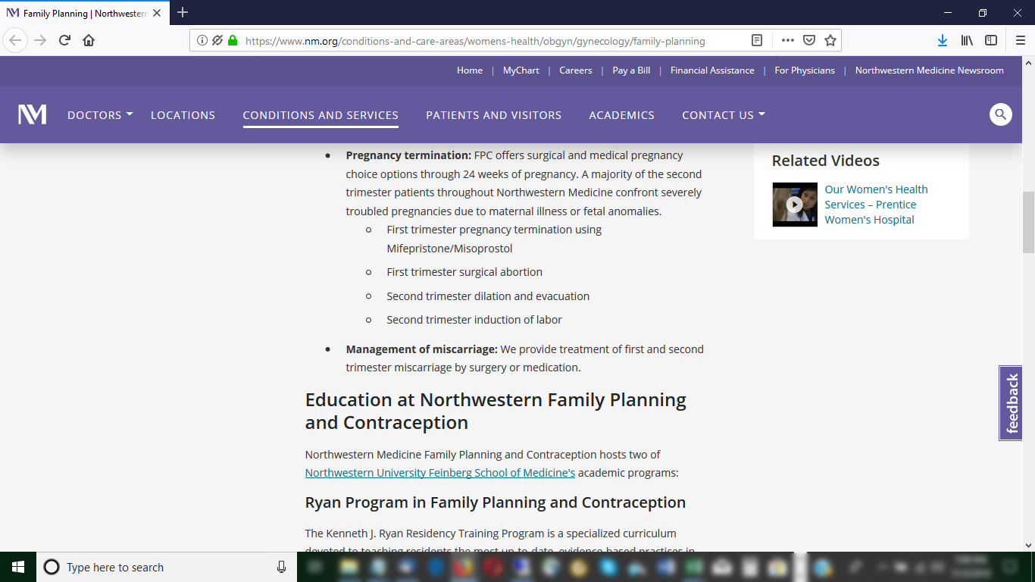Go to ACADEMICS in navigation
This screenshot has width=1035, height=582.
(x=622, y=115)
